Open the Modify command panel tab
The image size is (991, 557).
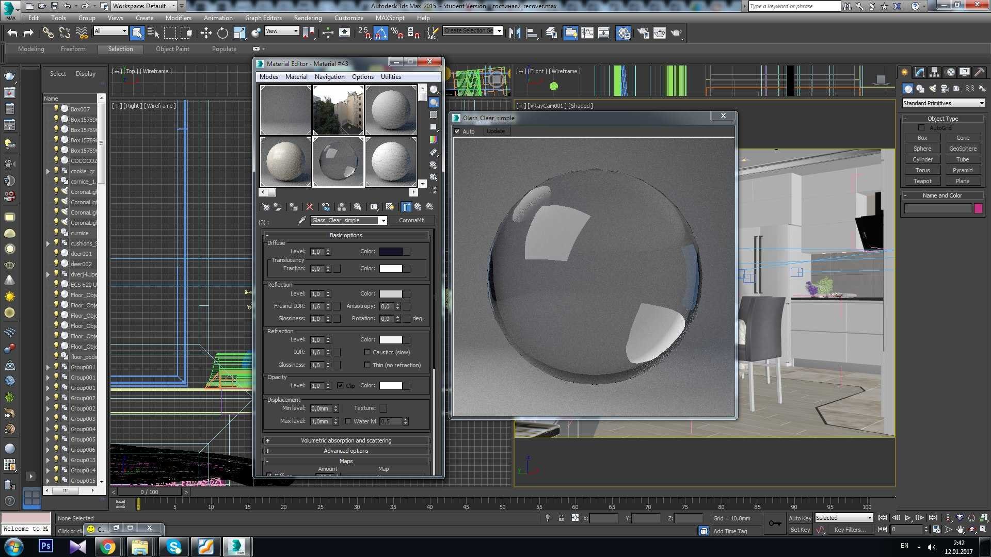point(920,72)
